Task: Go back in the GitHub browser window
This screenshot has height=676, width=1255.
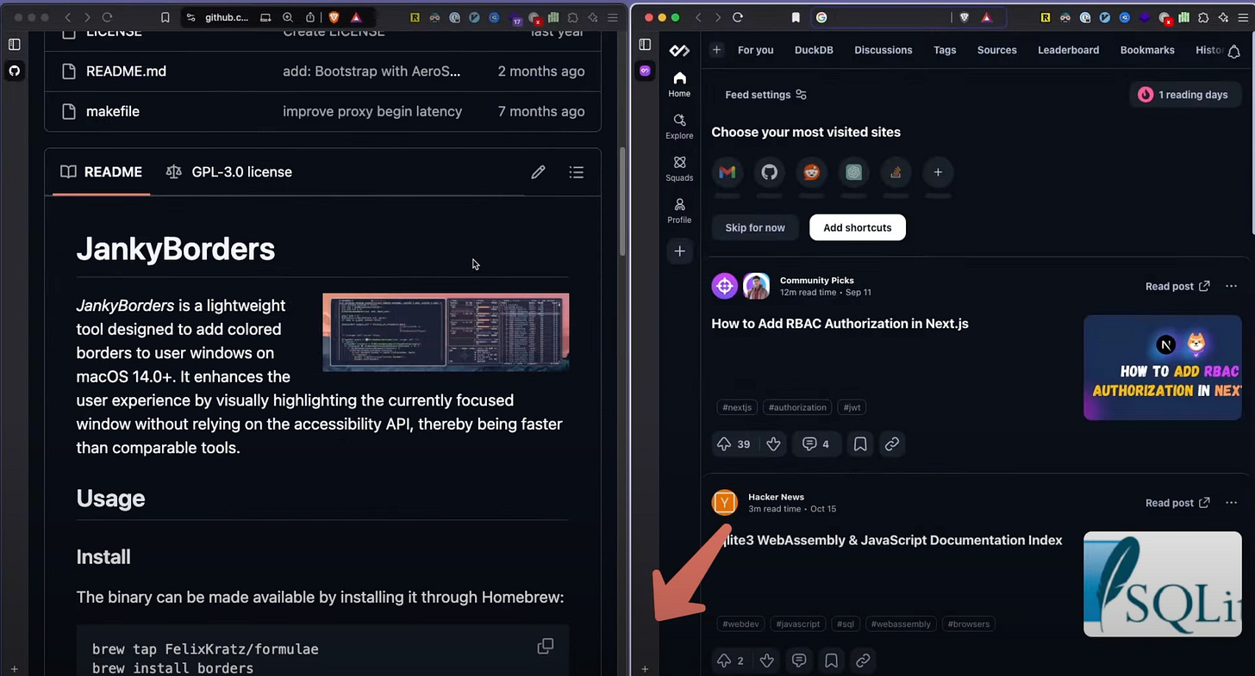Action: 68,17
